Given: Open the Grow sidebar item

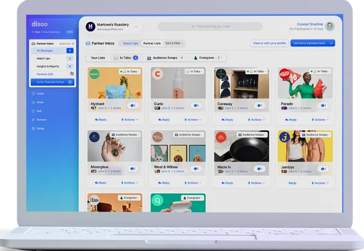Looking at the screenshot, I should [38, 102].
